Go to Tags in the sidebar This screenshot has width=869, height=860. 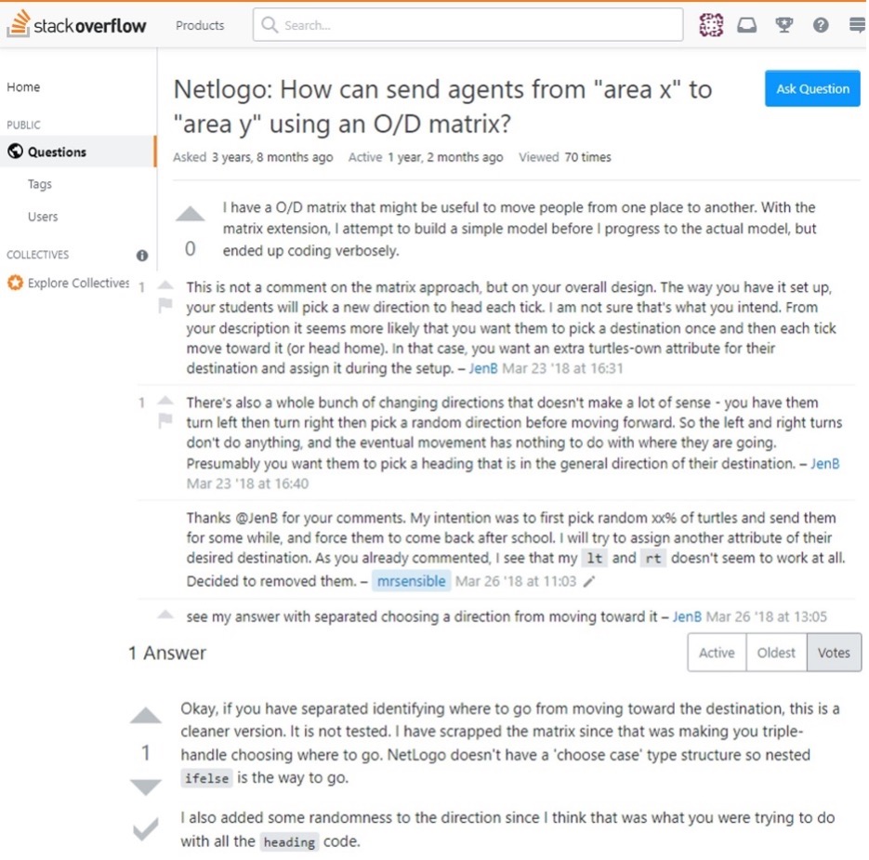(x=40, y=184)
